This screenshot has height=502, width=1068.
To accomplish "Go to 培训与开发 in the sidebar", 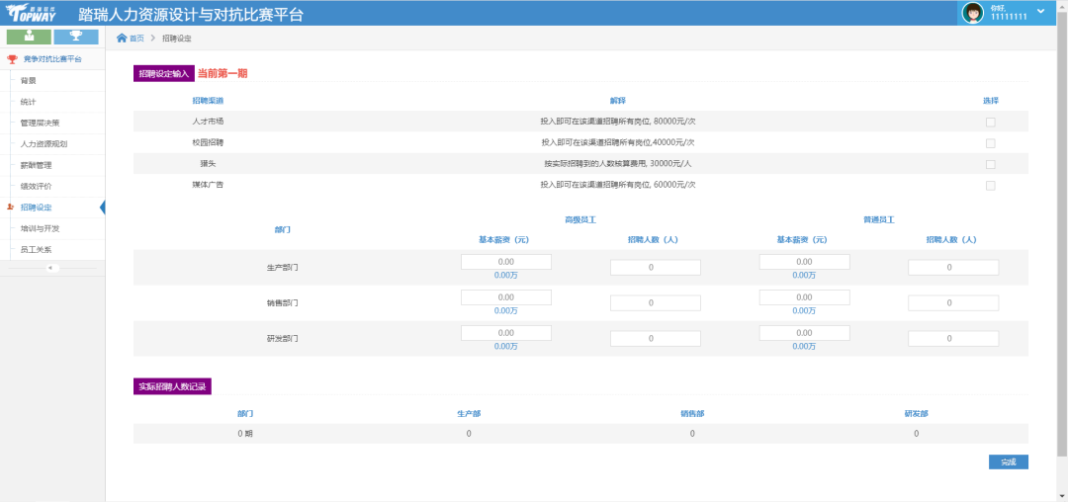I will (x=41, y=228).
